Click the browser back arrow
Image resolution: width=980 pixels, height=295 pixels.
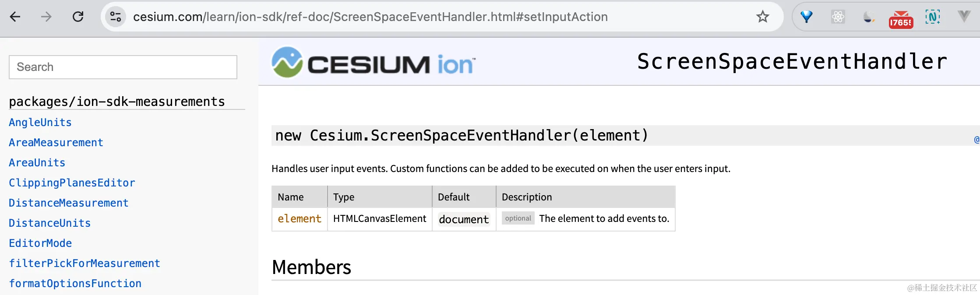pos(15,17)
